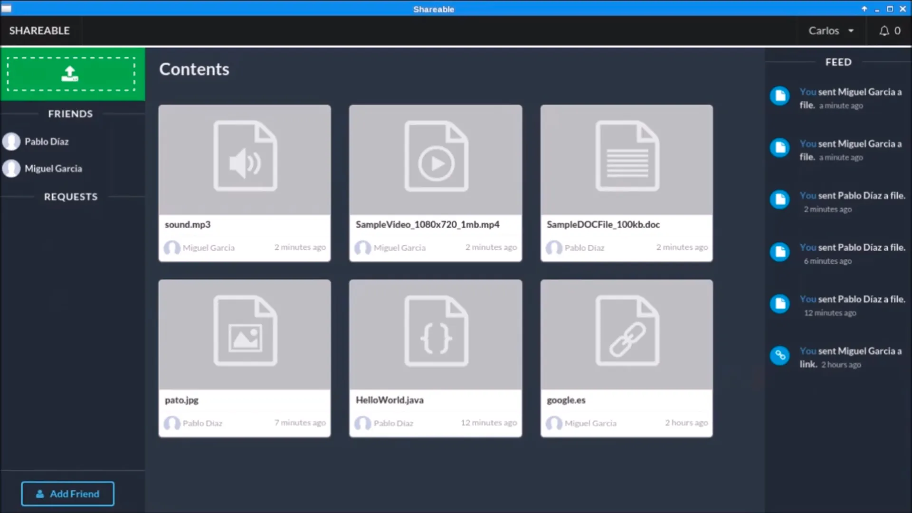Viewport: 912px width, 513px height.
Task: Click the upload file icon
Action: pyautogui.click(x=70, y=74)
